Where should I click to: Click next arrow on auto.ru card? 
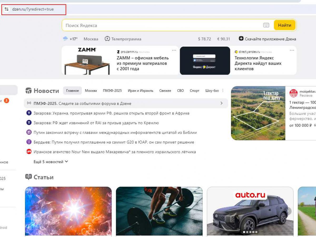(x=289, y=211)
